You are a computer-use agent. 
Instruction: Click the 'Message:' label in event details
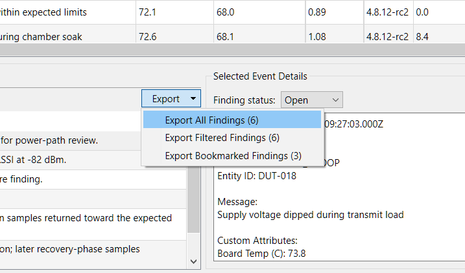tap(237, 202)
